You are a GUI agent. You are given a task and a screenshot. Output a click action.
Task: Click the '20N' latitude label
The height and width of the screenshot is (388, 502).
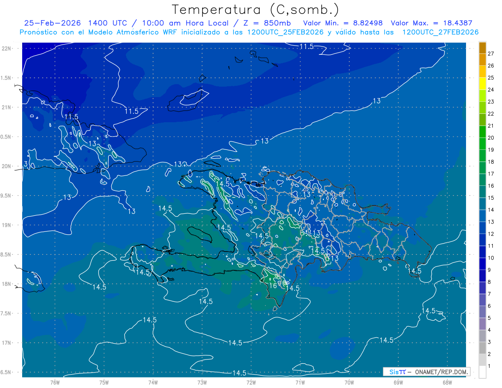[x=7, y=166]
